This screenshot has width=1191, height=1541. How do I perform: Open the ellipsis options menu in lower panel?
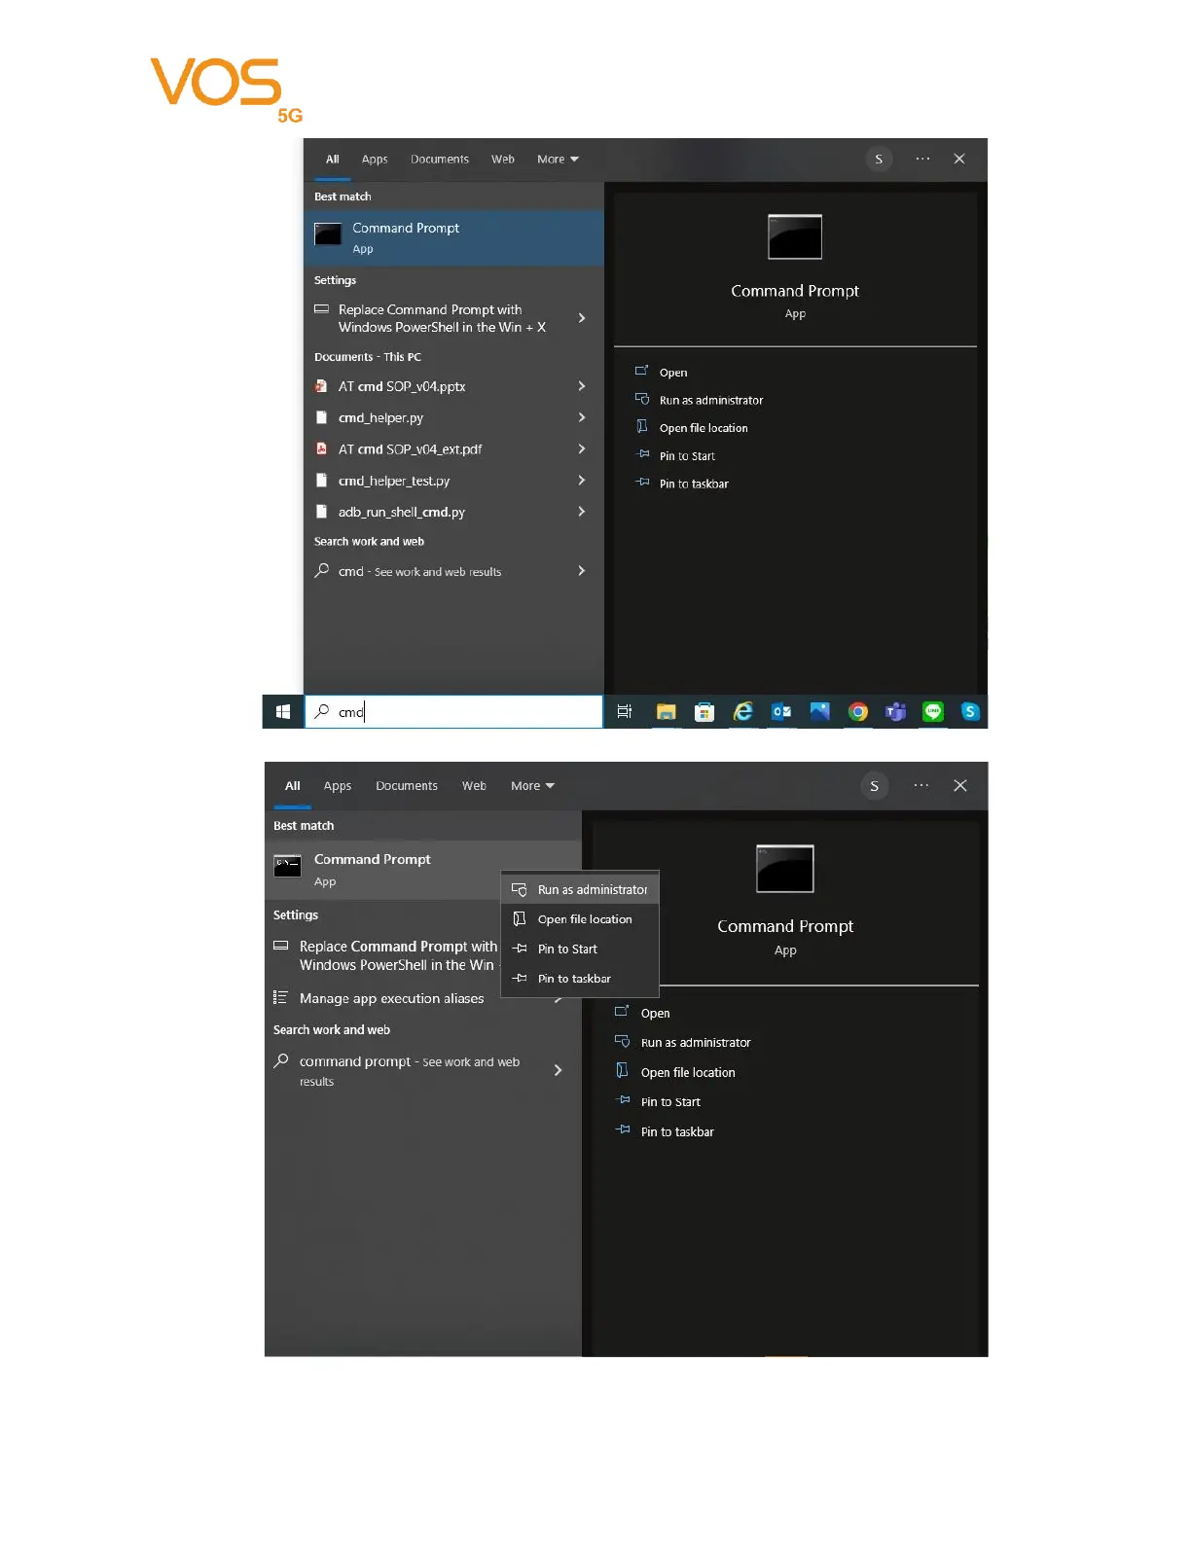click(920, 785)
